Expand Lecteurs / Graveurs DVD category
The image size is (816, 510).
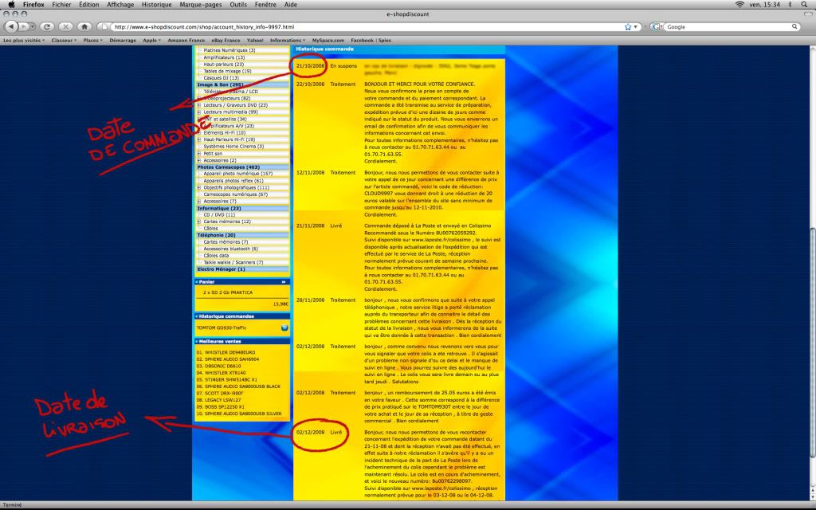198,104
